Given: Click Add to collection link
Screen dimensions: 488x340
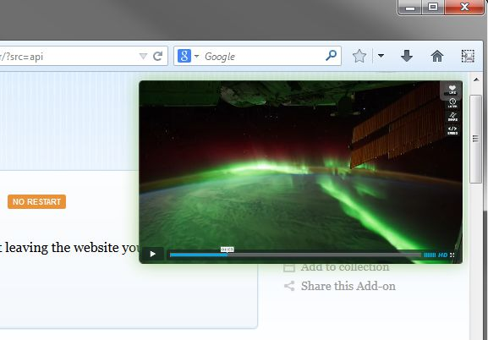Looking at the screenshot, I should point(345,267).
